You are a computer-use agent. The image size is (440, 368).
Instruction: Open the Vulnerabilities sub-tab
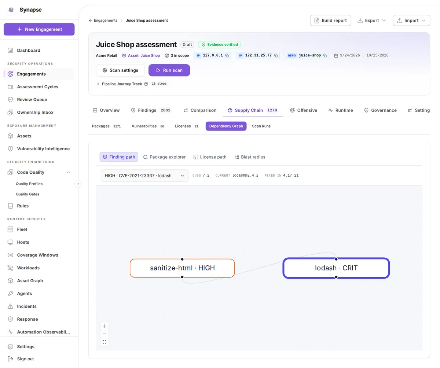pyautogui.click(x=148, y=126)
